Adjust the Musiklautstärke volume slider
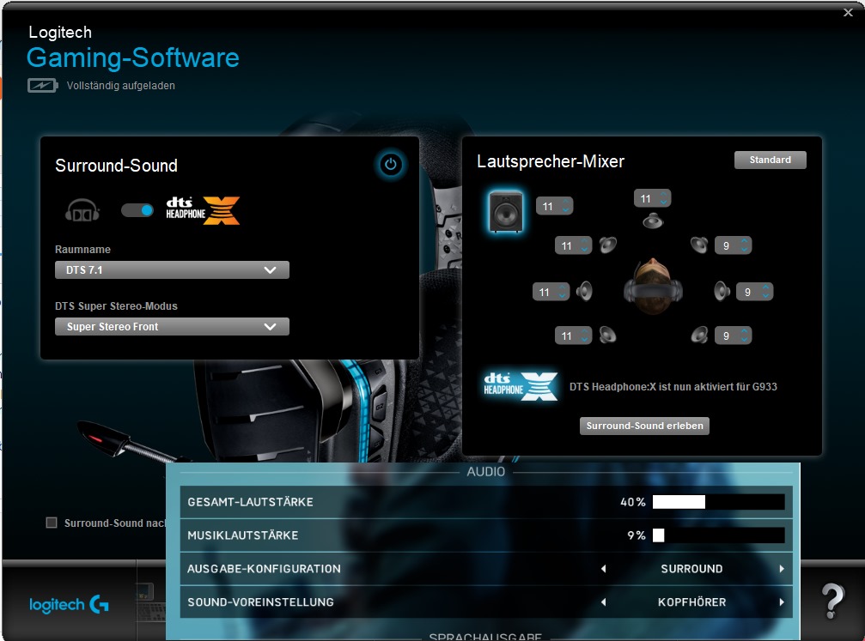The image size is (865, 641). 718,535
